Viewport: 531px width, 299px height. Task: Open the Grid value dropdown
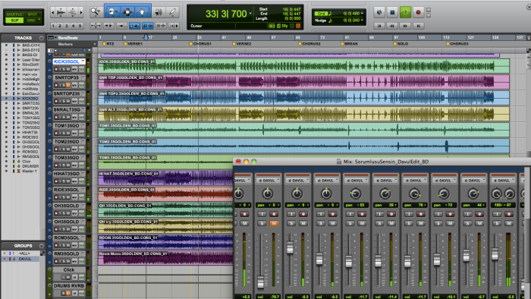coord(362,14)
